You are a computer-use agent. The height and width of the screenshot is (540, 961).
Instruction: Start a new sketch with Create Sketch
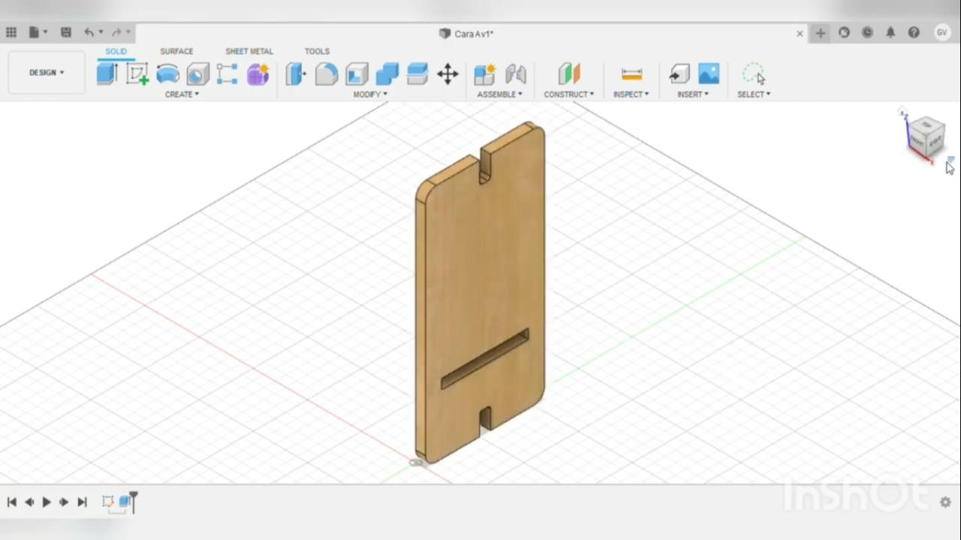[x=137, y=74]
